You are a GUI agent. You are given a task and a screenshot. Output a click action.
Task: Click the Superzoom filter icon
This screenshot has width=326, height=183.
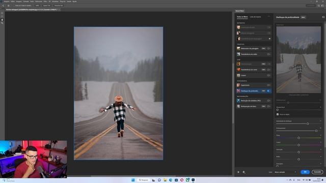(238, 85)
